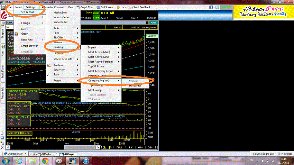Open the Windows Start button
This screenshot has width=294, height=165.
(x=6, y=161)
